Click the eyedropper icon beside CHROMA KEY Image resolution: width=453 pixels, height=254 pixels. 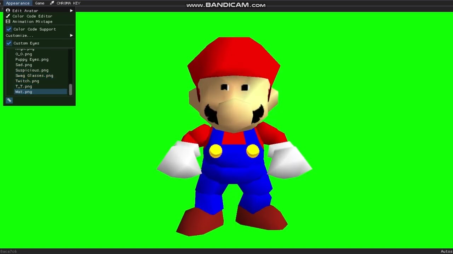[x=52, y=3]
